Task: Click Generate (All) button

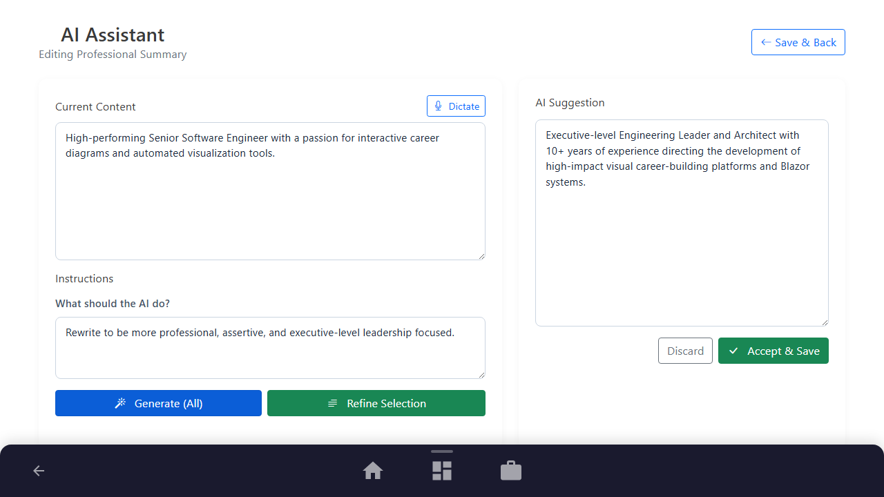Action: tap(158, 403)
